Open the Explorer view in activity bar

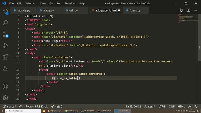point(5,12)
